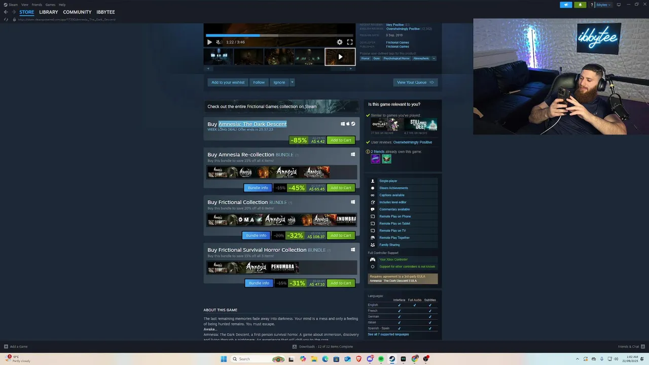This screenshot has width=649, height=365.
Task: Reload the store page
Action: tap(6, 19)
